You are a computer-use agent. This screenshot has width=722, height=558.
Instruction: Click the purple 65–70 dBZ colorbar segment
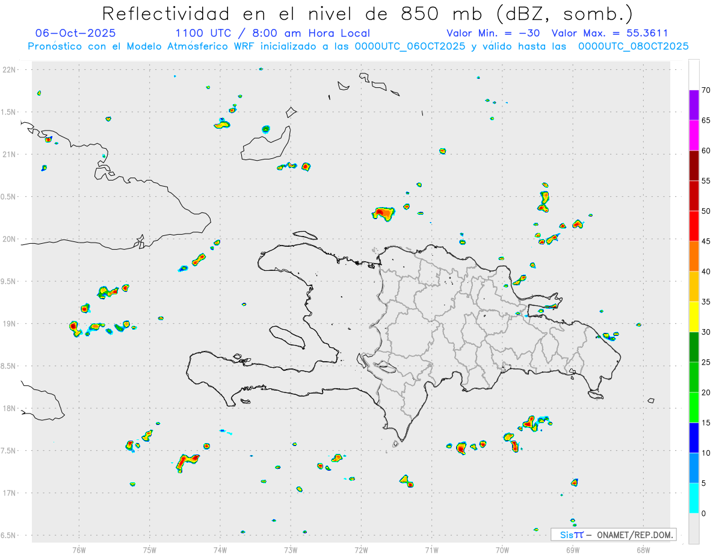(x=694, y=105)
